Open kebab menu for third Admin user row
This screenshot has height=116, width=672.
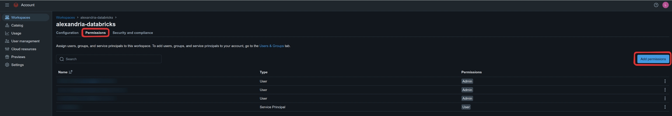pyautogui.click(x=665, y=99)
